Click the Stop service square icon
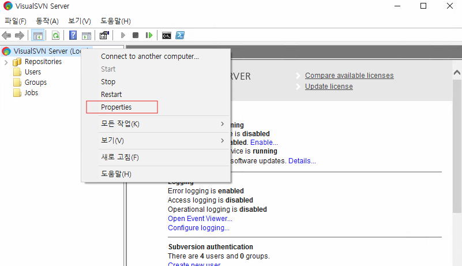Screen dimensions: 462x266 click(136, 35)
